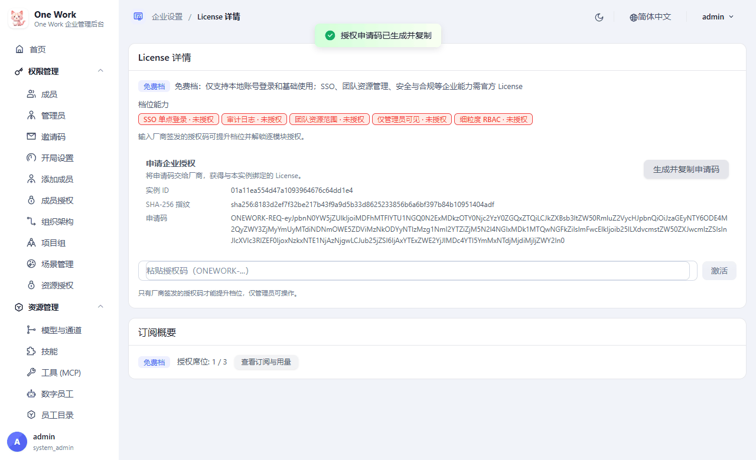Click the SSO 单点登录 · 未授权 tag
The width and height of the screenshot is (756, 460).
pos(179,119)
